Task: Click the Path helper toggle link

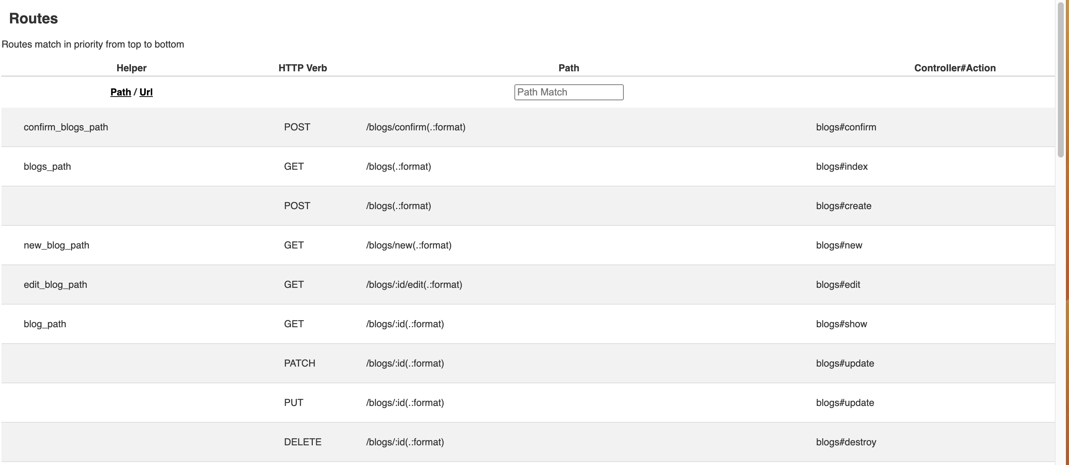Action: tap(121, 92)
